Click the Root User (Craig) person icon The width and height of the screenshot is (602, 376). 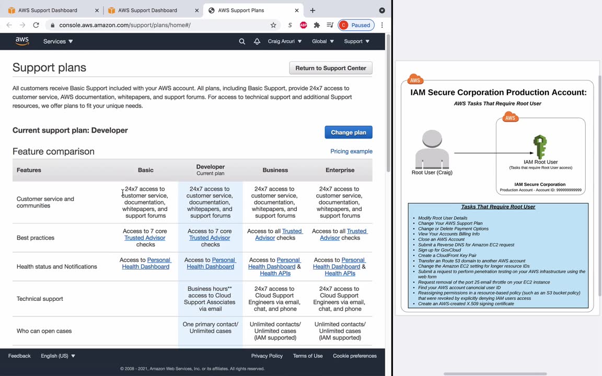[x=432, y=150]
